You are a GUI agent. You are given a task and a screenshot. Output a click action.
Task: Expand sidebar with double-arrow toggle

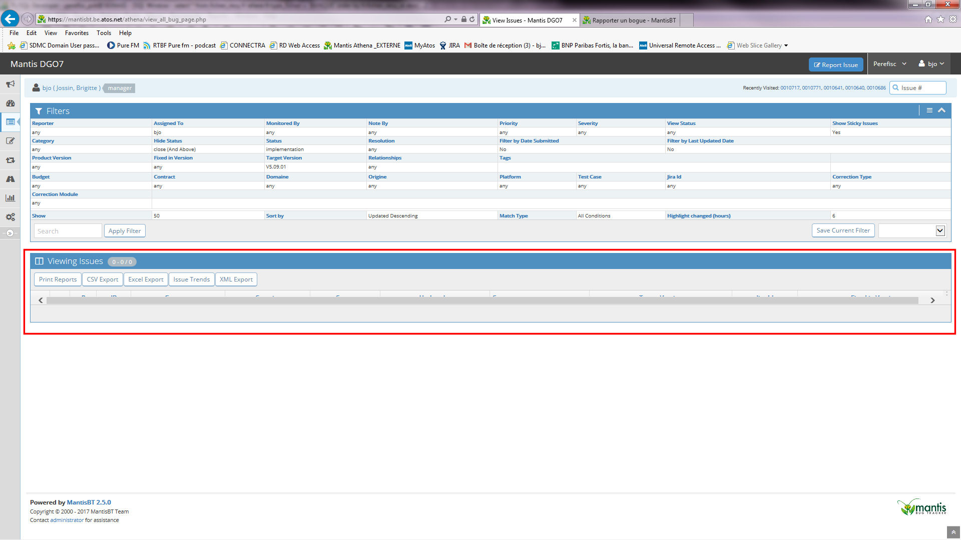(10, 233)
